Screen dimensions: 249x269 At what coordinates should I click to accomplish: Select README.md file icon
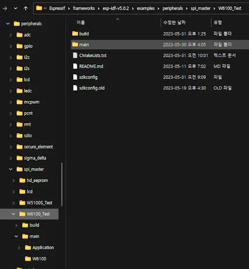[x=75, y=66]
